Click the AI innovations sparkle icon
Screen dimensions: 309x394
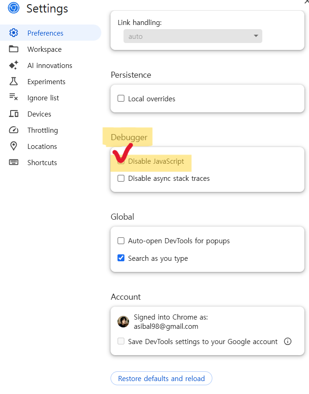[13, 65]
